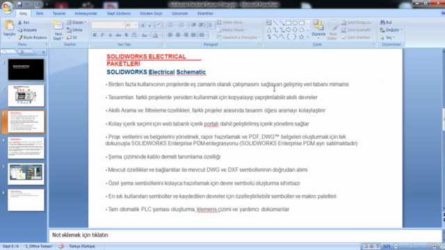
Task: Open Düzenle arrange options
Action: (318, 28)
